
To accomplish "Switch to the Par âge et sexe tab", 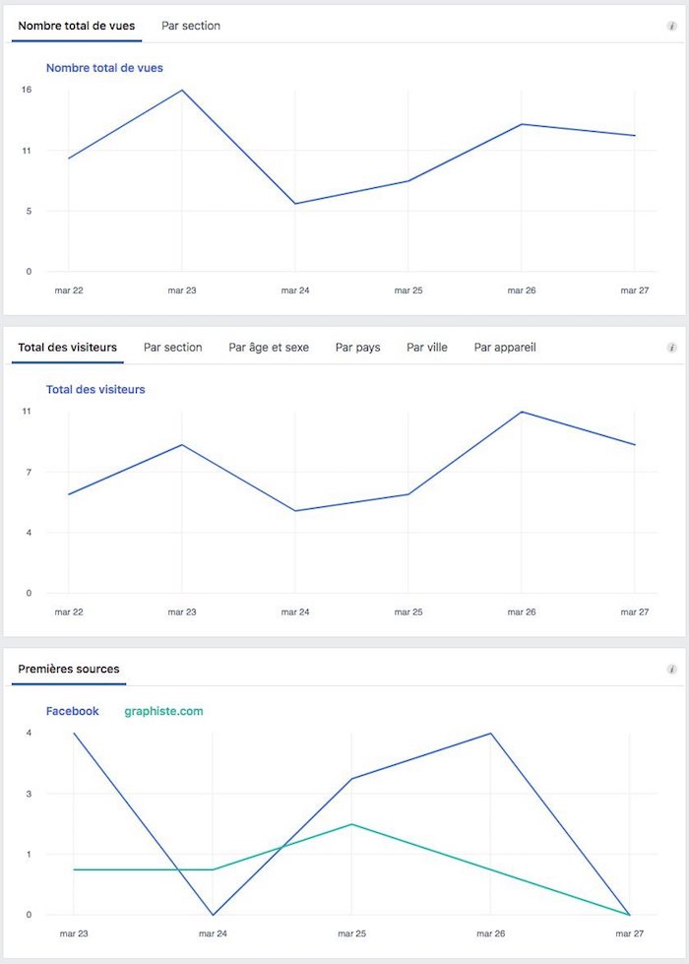I will click(269, 348).
